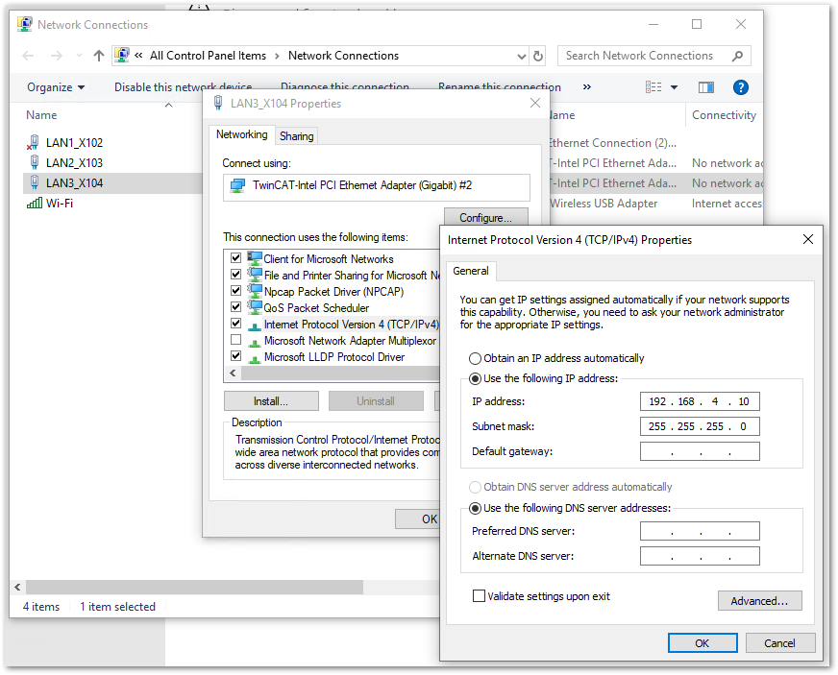The width and height of the screenshot is (838, 675).
Task: Uncheck Microsoft LLDP Protocol Driver checkbox
Action: coord(235,356)
